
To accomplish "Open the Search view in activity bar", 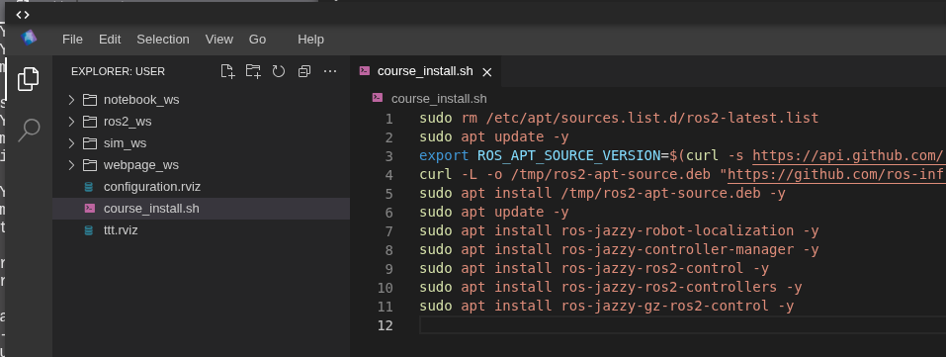I will (29, 130).
